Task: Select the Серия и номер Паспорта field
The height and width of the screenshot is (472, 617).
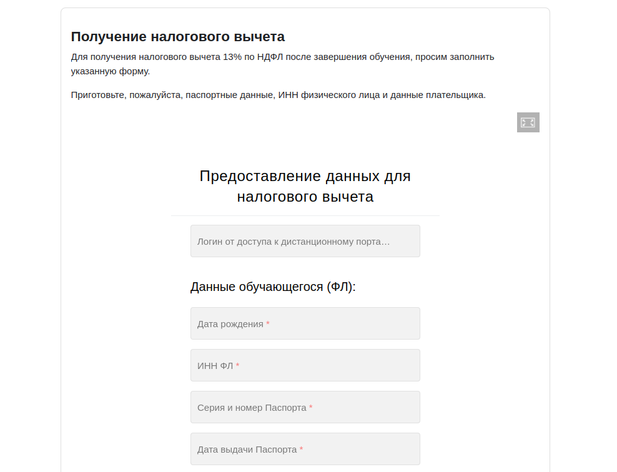Action: point(305,407)
